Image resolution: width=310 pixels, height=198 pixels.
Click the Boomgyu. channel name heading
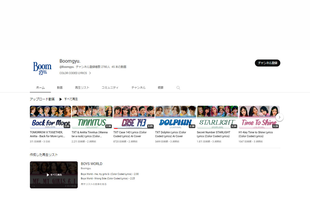(70, 61)
